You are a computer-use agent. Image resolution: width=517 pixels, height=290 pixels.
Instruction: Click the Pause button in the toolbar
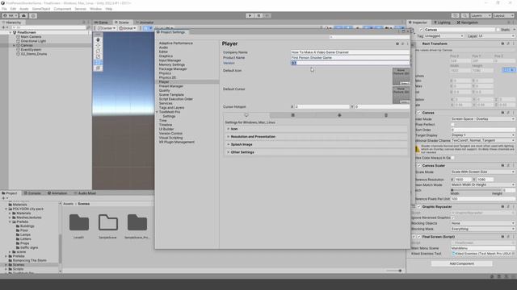coord(258,15)
